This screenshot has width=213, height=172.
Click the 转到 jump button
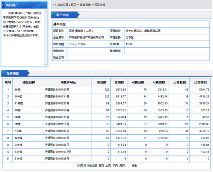135,166
